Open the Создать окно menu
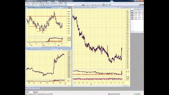This screenshot has height=95, width=169. (x=35, y=3)
